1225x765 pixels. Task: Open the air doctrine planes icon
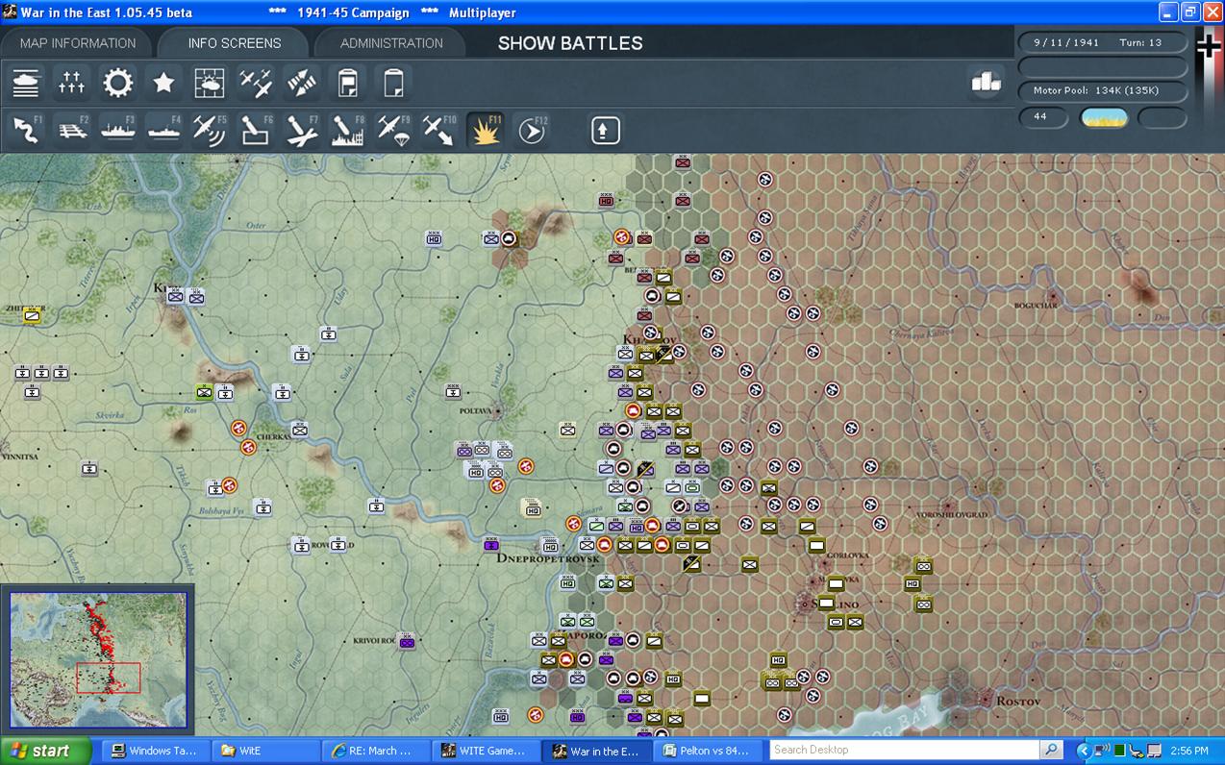point(256,84)
